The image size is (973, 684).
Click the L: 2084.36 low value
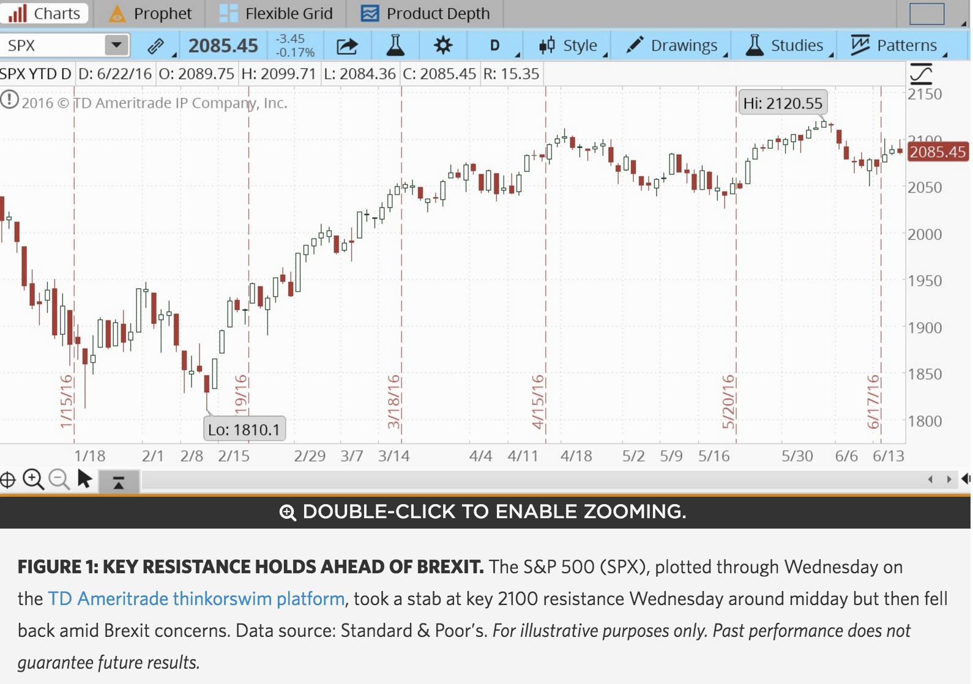[x=360, y=74]
